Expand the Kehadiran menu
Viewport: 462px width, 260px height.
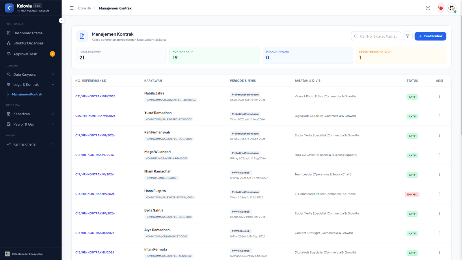(x=31, y=114)
